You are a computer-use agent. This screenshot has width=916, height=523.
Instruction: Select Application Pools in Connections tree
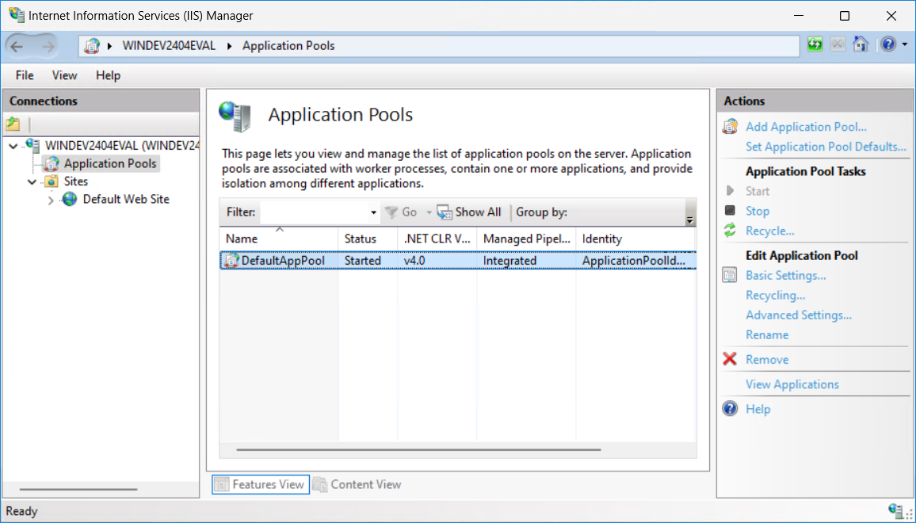[110, 163]
